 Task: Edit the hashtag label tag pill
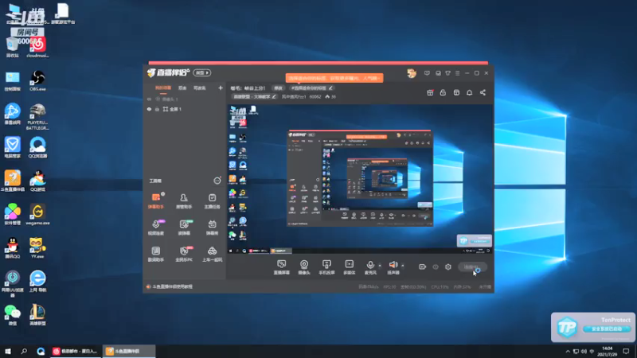(x=311, y=88)
